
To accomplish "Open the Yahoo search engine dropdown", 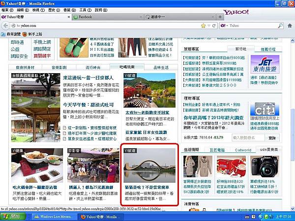I will (224, 26).
